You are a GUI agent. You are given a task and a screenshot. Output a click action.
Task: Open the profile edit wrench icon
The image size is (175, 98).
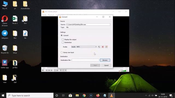pos(99,47)
